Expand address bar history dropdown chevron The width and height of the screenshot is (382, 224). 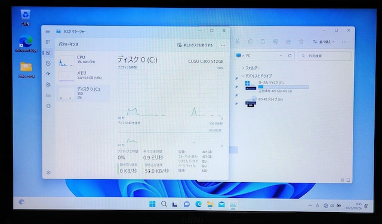[x=281, y=56]
